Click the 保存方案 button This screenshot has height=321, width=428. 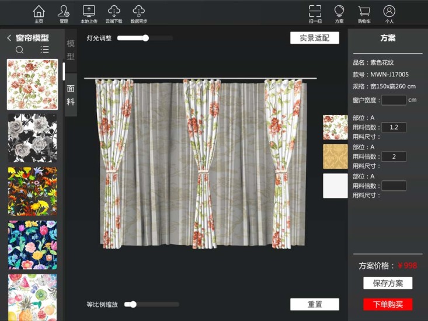coord(388,283)
